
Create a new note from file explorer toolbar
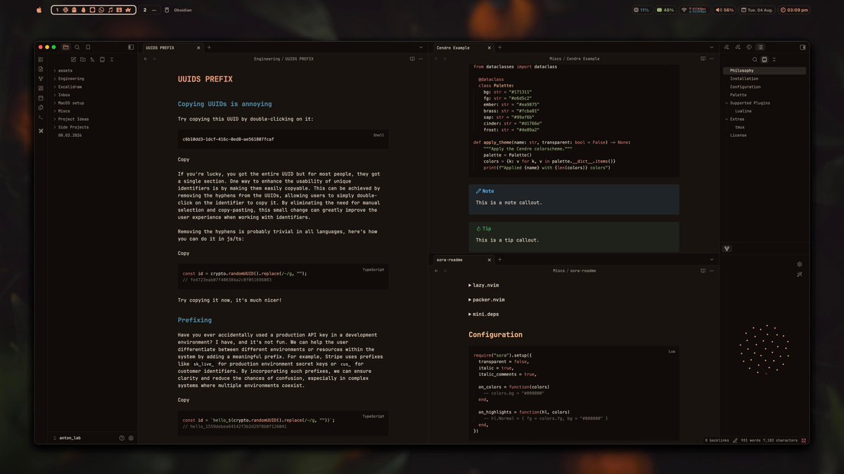(x=73, y=59)
